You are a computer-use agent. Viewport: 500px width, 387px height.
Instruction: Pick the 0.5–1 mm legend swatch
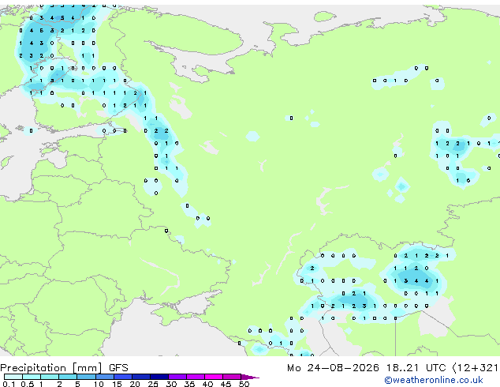(x=32, y=377)
